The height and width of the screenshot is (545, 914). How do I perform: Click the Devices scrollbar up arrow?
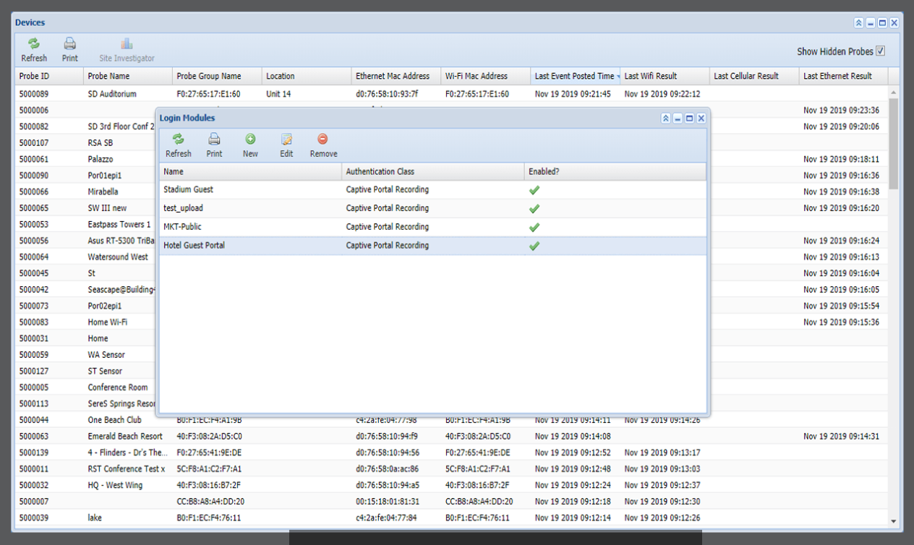coord(893,93)
